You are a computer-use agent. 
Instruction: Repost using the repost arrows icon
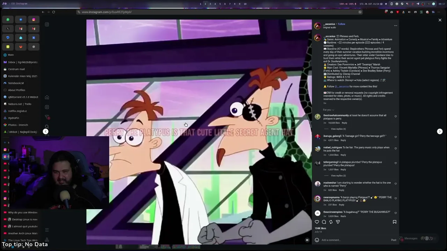click(x=331, y=222)
